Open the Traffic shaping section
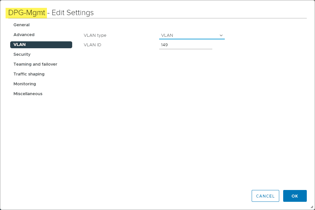The image size is (315, 210). 29,74
